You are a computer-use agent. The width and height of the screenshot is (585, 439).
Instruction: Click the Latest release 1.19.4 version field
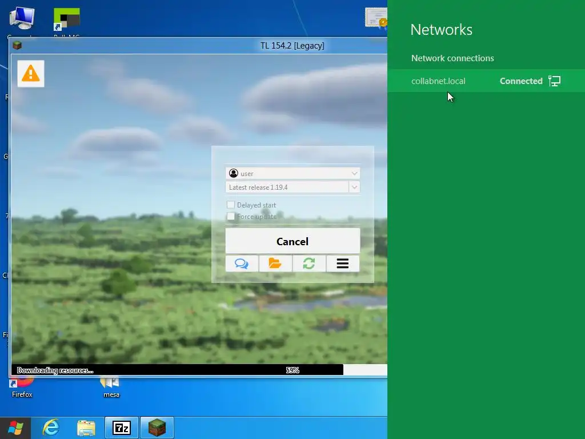tap(287, 187)
